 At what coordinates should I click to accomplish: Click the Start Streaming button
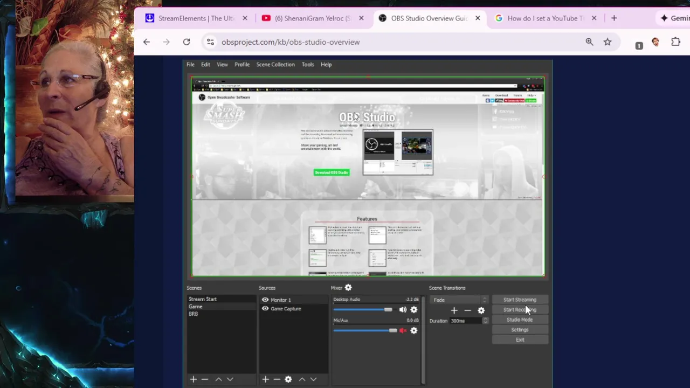[x=520, y=300]
